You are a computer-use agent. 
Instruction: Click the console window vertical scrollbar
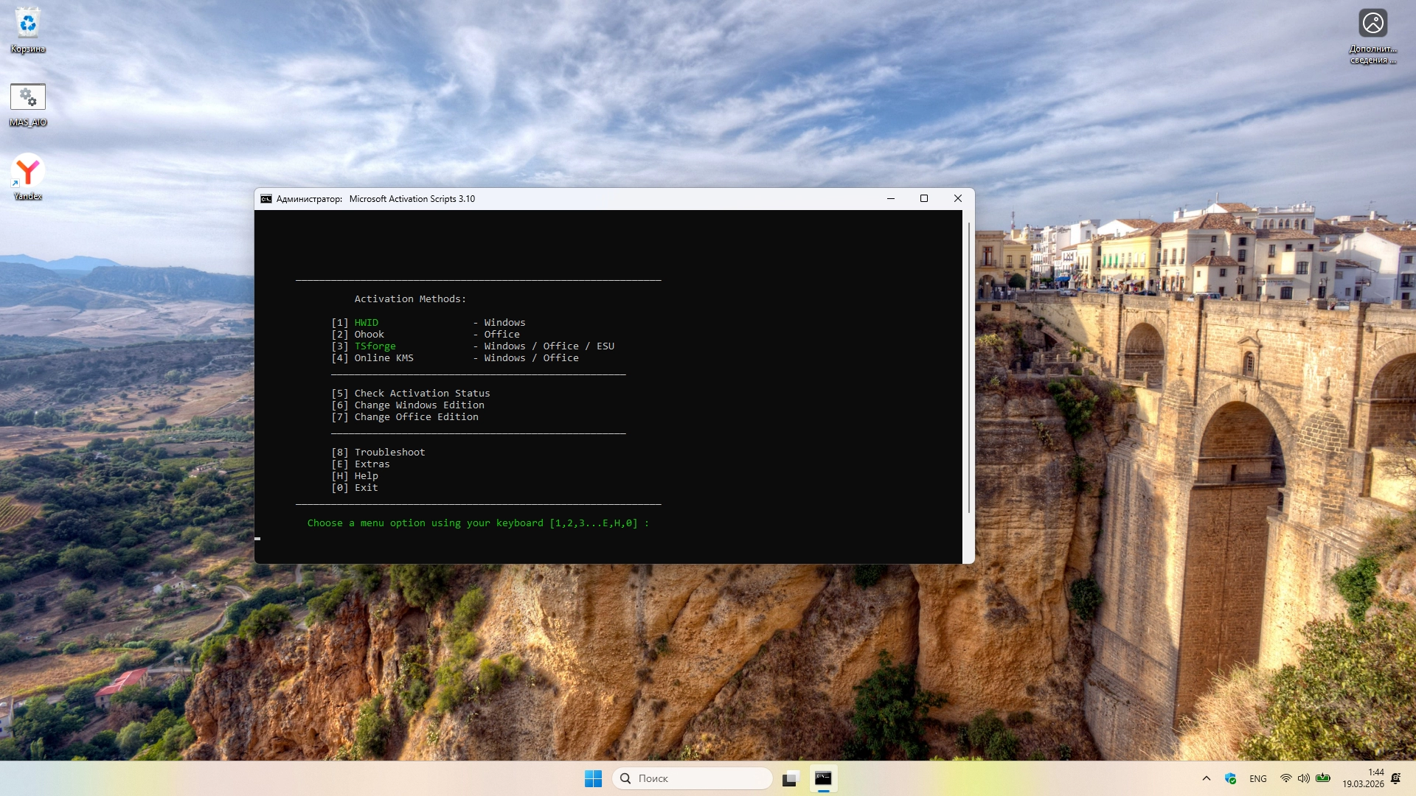[x=968, y=369]
